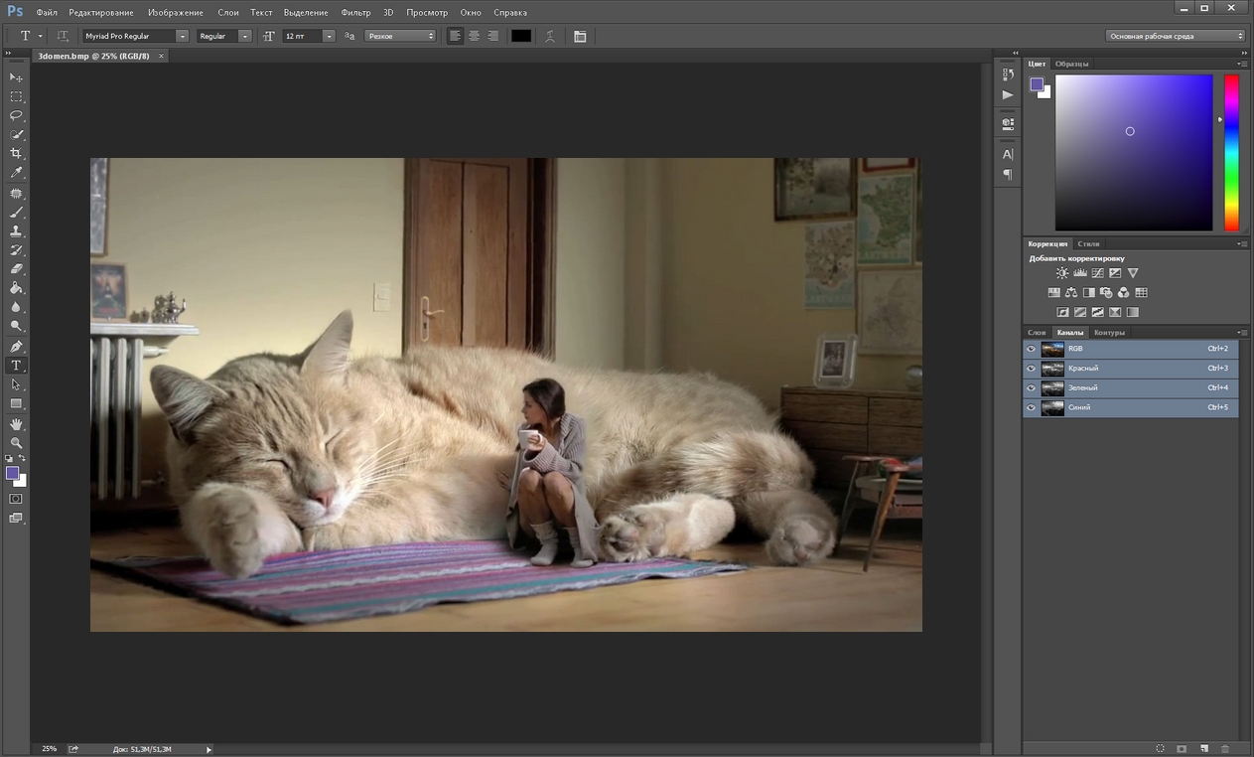Select the Hand tool
This screenshot has height=757, width=1254.
coord(16,424)
